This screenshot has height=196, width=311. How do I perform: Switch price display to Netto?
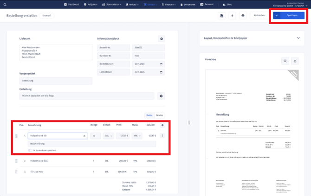click(x=149, y=115)
